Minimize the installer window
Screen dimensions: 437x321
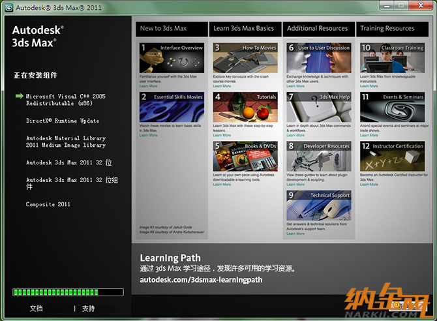pos(387,5)
